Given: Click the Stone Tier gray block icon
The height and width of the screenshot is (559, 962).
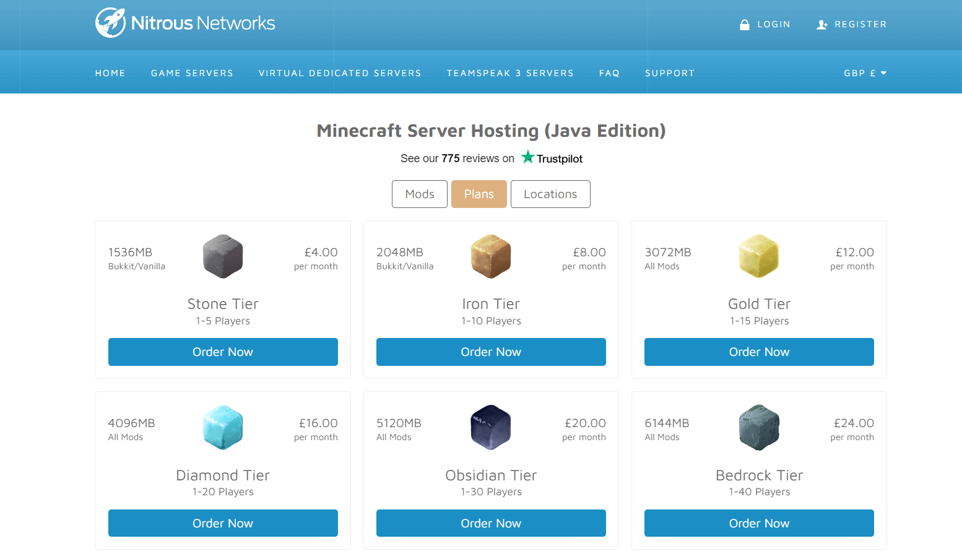Looking at the screenshot, I should [x=223, y=256].
